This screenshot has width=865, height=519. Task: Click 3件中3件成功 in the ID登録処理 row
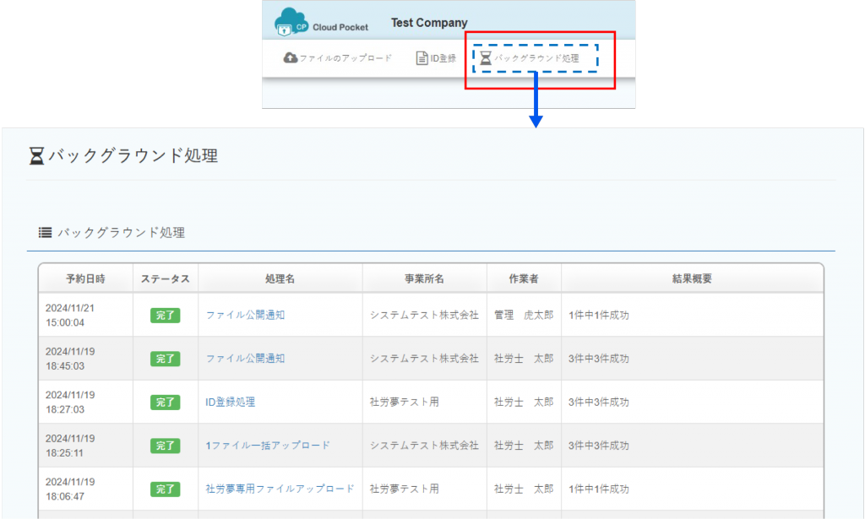click(x=599, y=403)
